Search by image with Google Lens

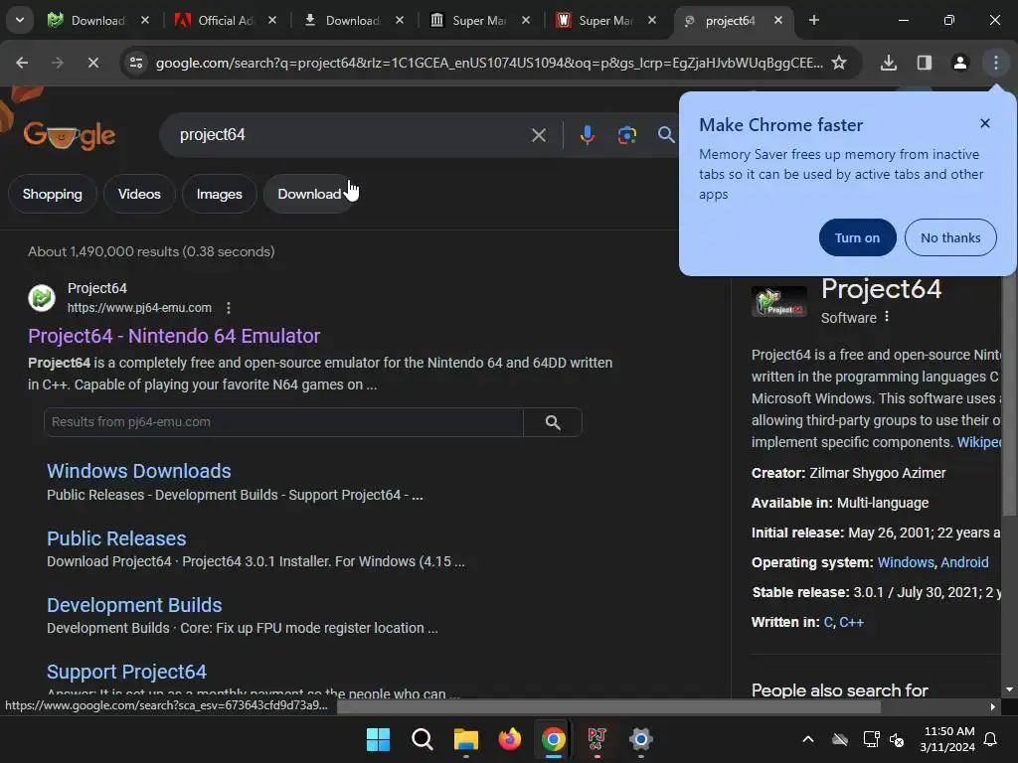pos(626,135)
